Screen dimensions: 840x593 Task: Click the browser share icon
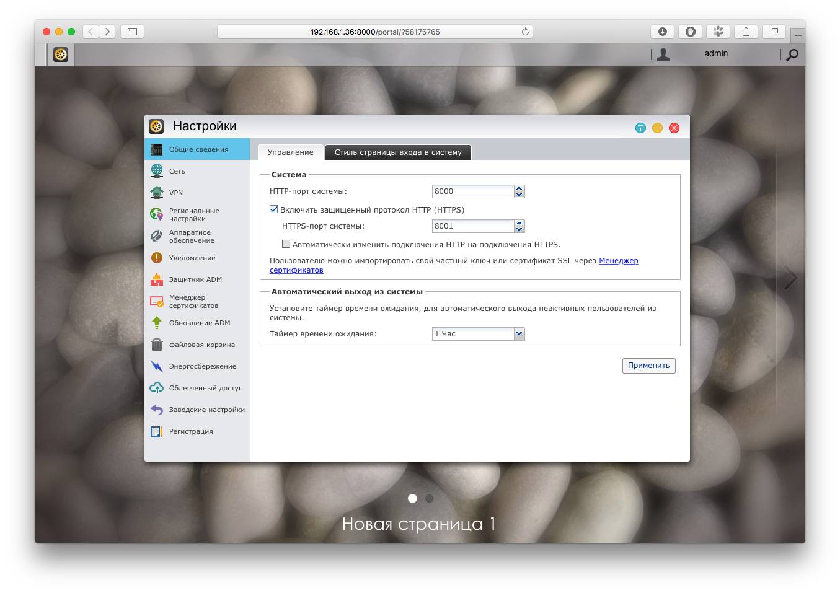746,32
